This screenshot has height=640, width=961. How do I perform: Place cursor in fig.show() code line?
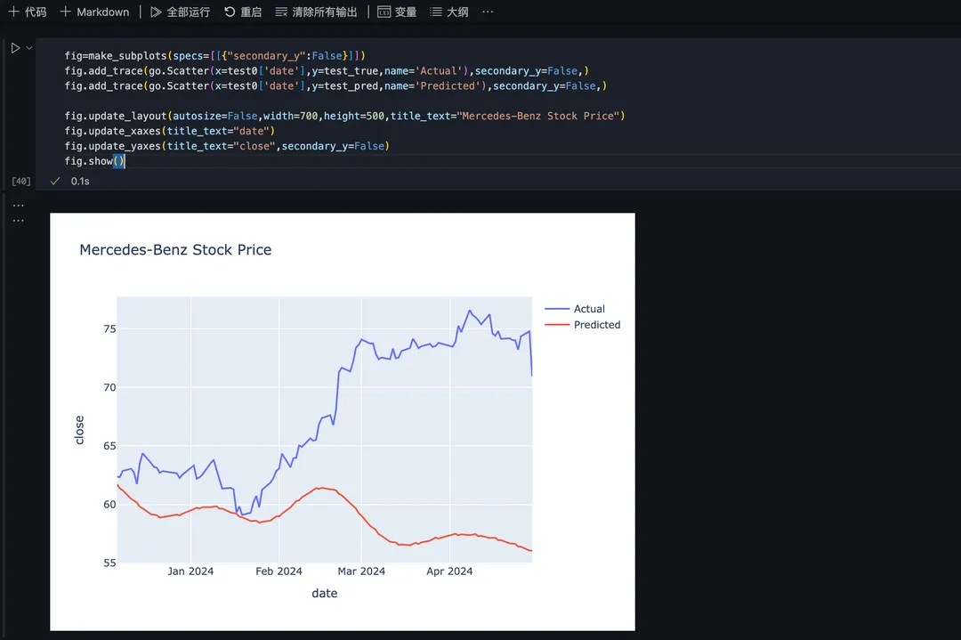[95, 161]
